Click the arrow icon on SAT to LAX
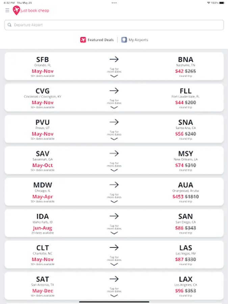This screenshot has height=304, width=228. [114, 279]
